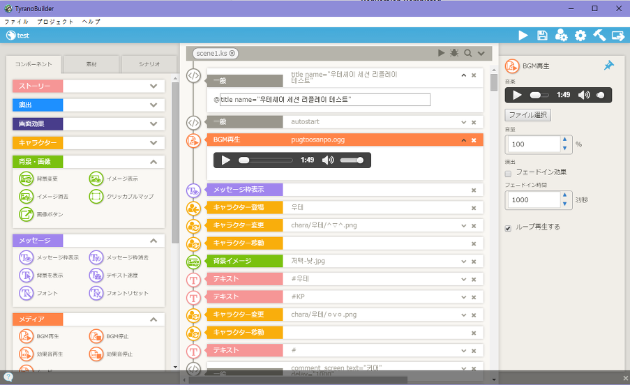Mute the timeline BGM audio player
This screenshot has height=385, width=630.
[328, 160]
